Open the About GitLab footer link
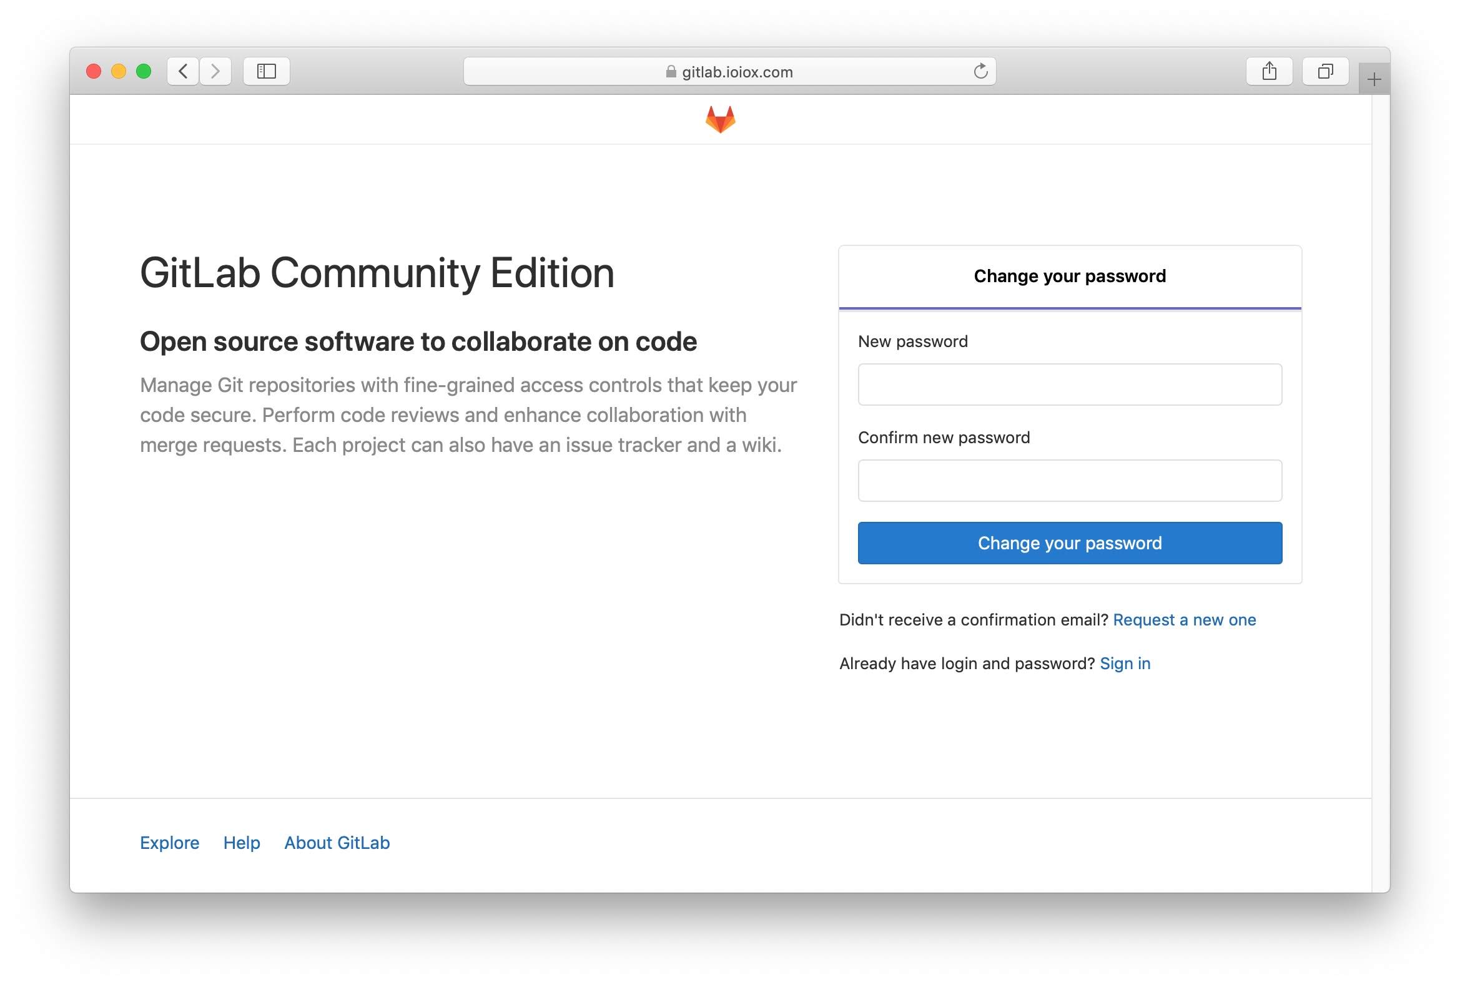Screen dimensions: 1460x985 (337, 843)
